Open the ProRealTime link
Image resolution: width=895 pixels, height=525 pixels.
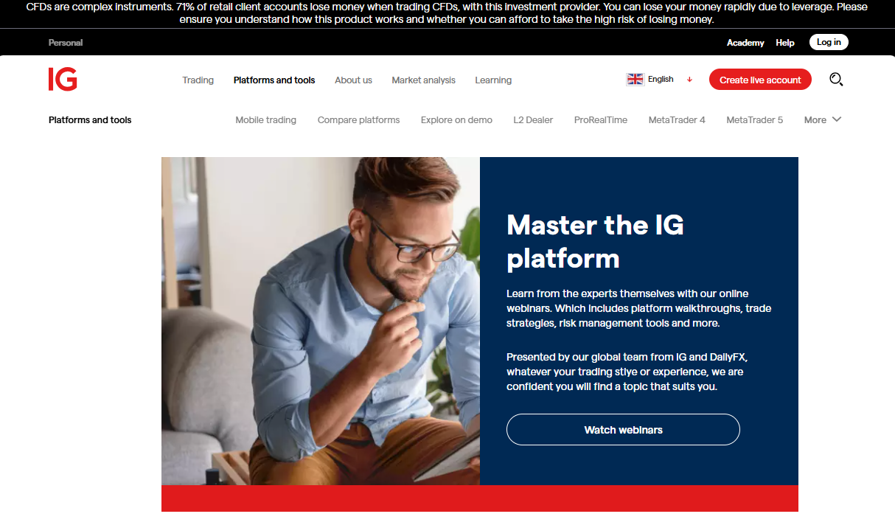tap(601, 119)
